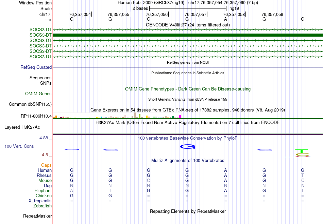This screenshot has height=224, width=323.
Task: Open the 'RefSeq genes from NCBI' track title
Action: [188, 62]
